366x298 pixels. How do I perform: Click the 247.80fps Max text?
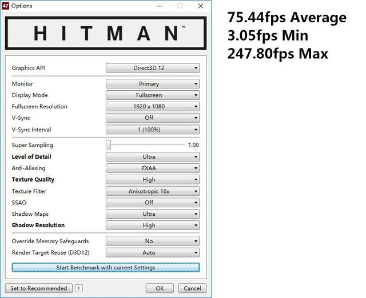278,54
